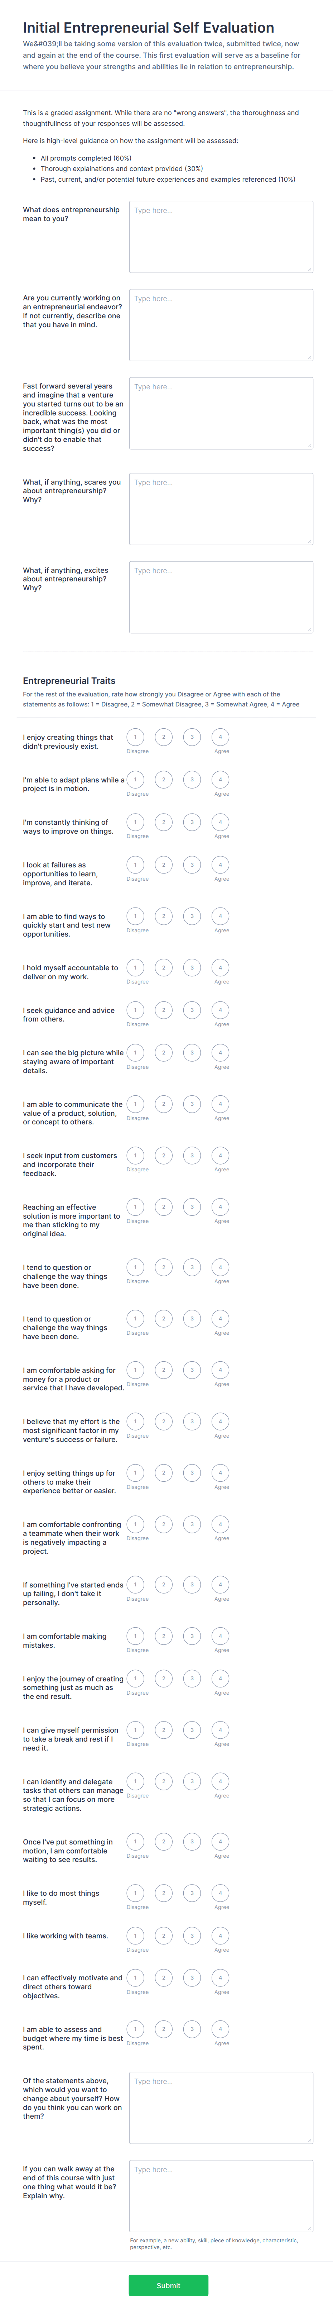Select 2 for 'I am comfortable asking for money for a product or service'

[163, 1371]
